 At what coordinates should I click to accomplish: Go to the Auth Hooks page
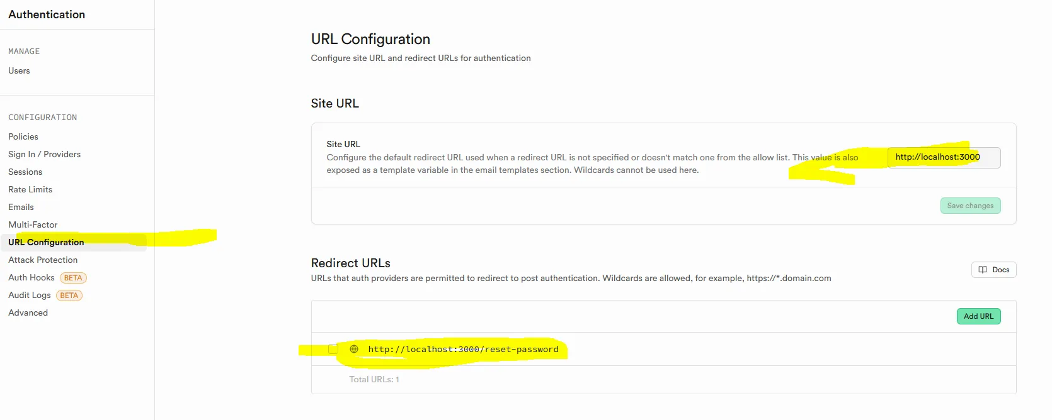point(31,277)
